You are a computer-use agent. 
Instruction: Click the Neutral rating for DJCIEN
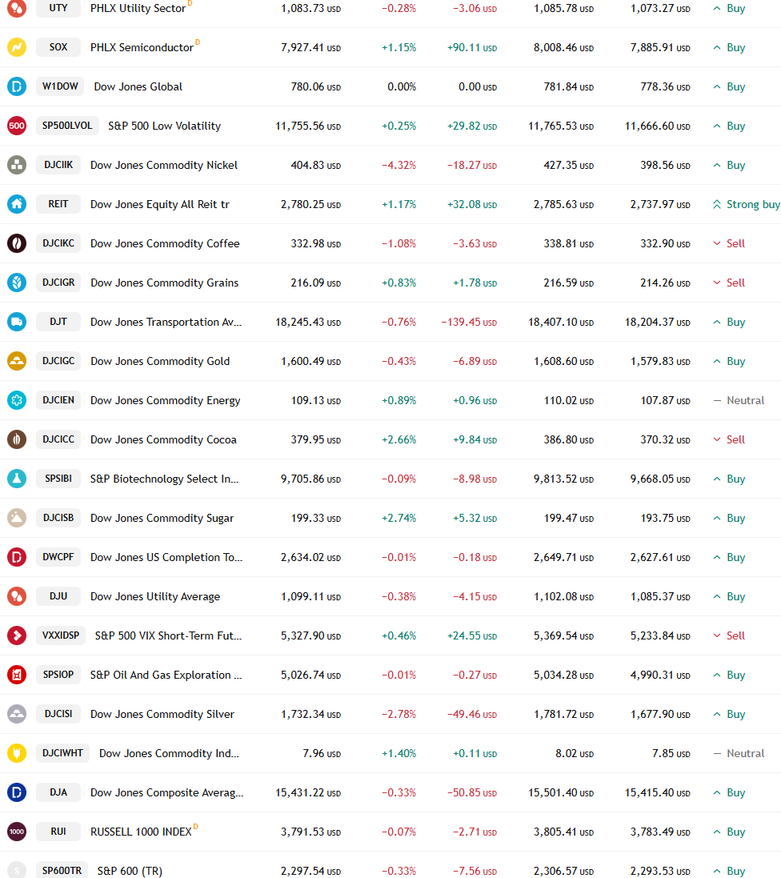[739, 400]
